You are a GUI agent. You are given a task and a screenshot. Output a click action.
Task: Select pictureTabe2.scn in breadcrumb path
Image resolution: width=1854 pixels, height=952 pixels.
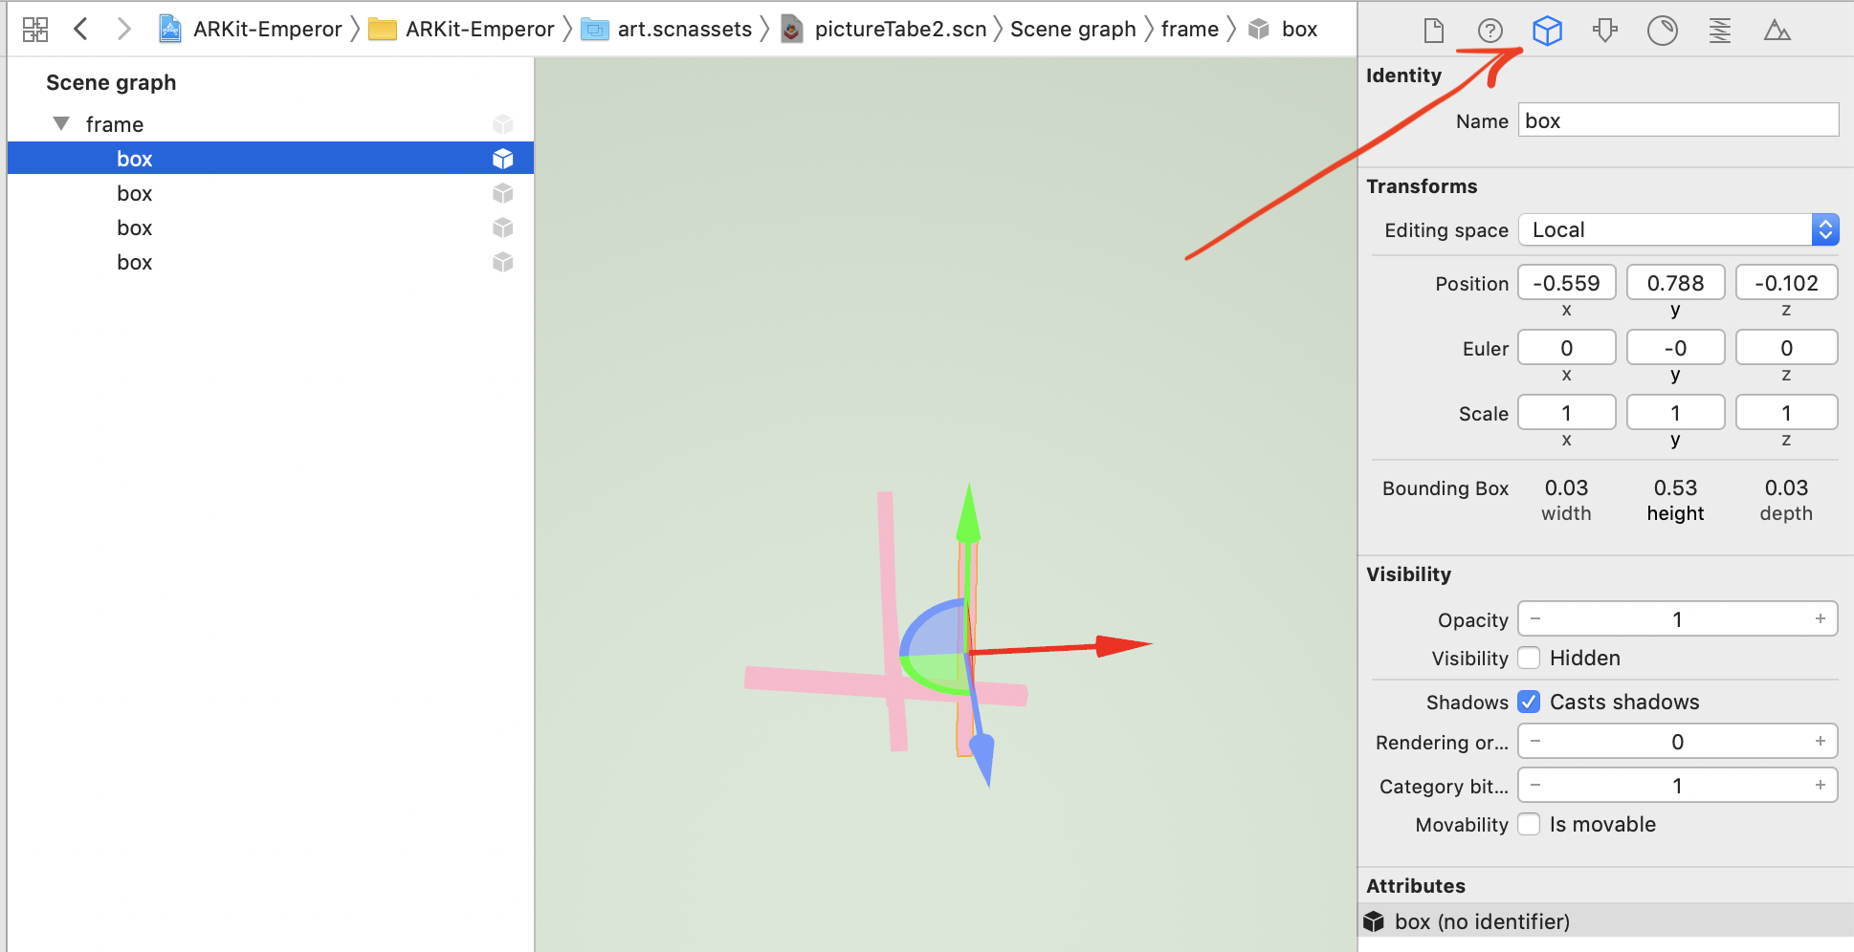coord(900,30)
